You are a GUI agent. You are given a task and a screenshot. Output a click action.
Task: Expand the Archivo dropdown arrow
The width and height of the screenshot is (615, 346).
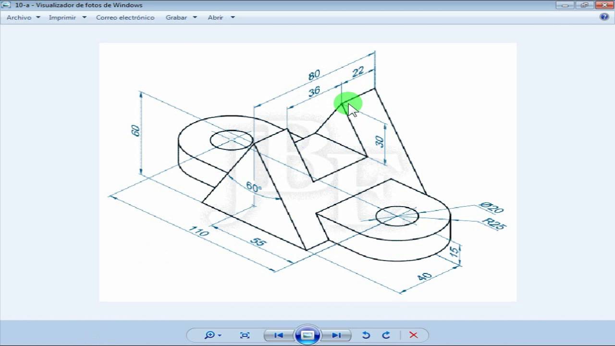click(x=38, y=17)
